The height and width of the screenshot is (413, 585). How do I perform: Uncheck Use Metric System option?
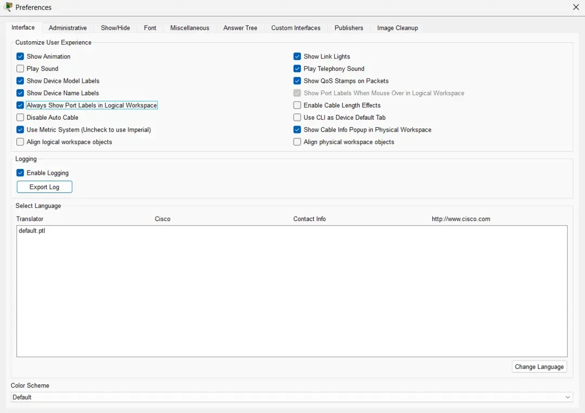pyautogui.click(x=20, y=130)
